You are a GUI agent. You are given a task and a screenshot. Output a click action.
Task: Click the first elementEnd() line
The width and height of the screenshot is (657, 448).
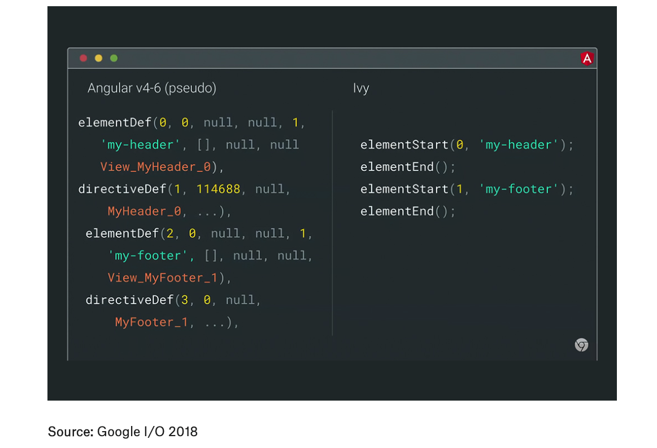pos(408,167)
